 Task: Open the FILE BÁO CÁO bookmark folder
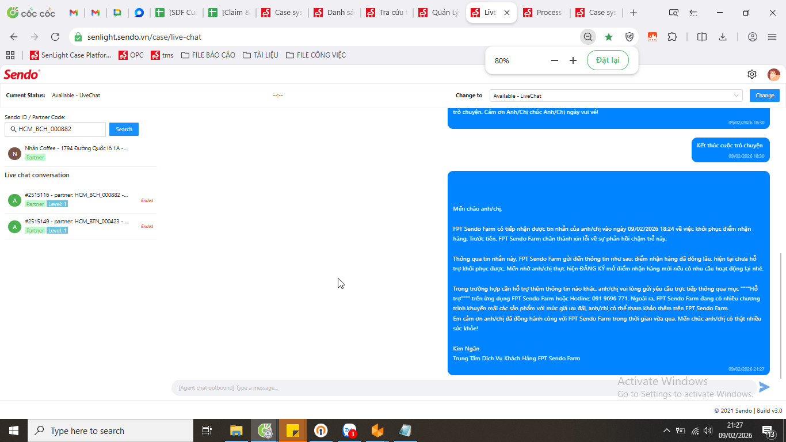(208, 55)
